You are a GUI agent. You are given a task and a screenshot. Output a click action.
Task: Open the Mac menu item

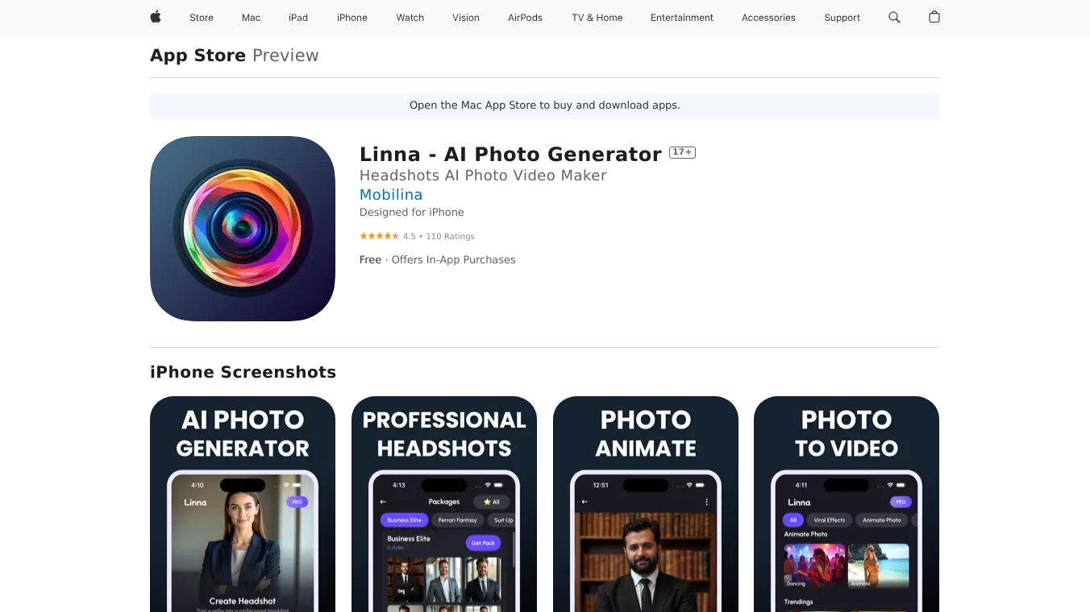[x=252, y=18]
